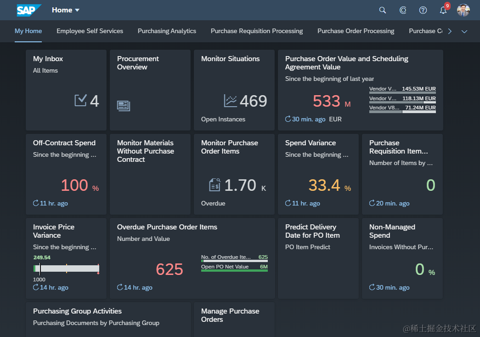Click refresh icon on Spend Variance tile
Screen dimensions: 480x337
coord(288,203)
